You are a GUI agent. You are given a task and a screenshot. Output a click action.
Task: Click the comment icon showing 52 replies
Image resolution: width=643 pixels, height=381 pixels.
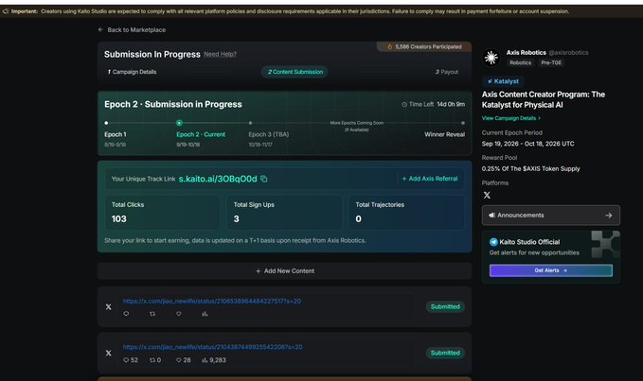pos(126,360)
